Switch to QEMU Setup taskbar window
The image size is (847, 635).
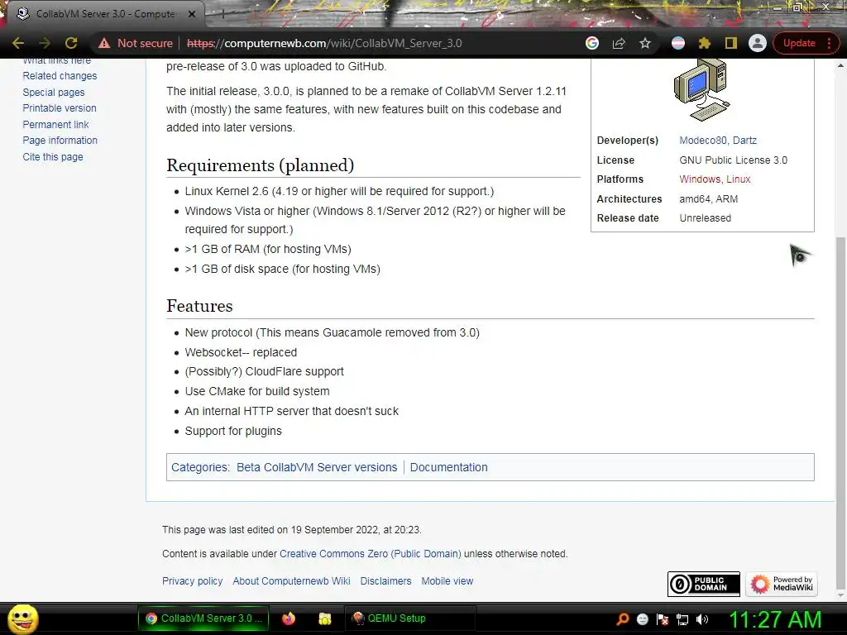(409, 618)
